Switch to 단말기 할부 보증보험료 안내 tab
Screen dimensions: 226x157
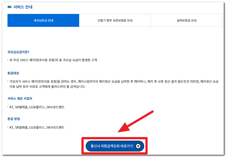tap(115, 21)
